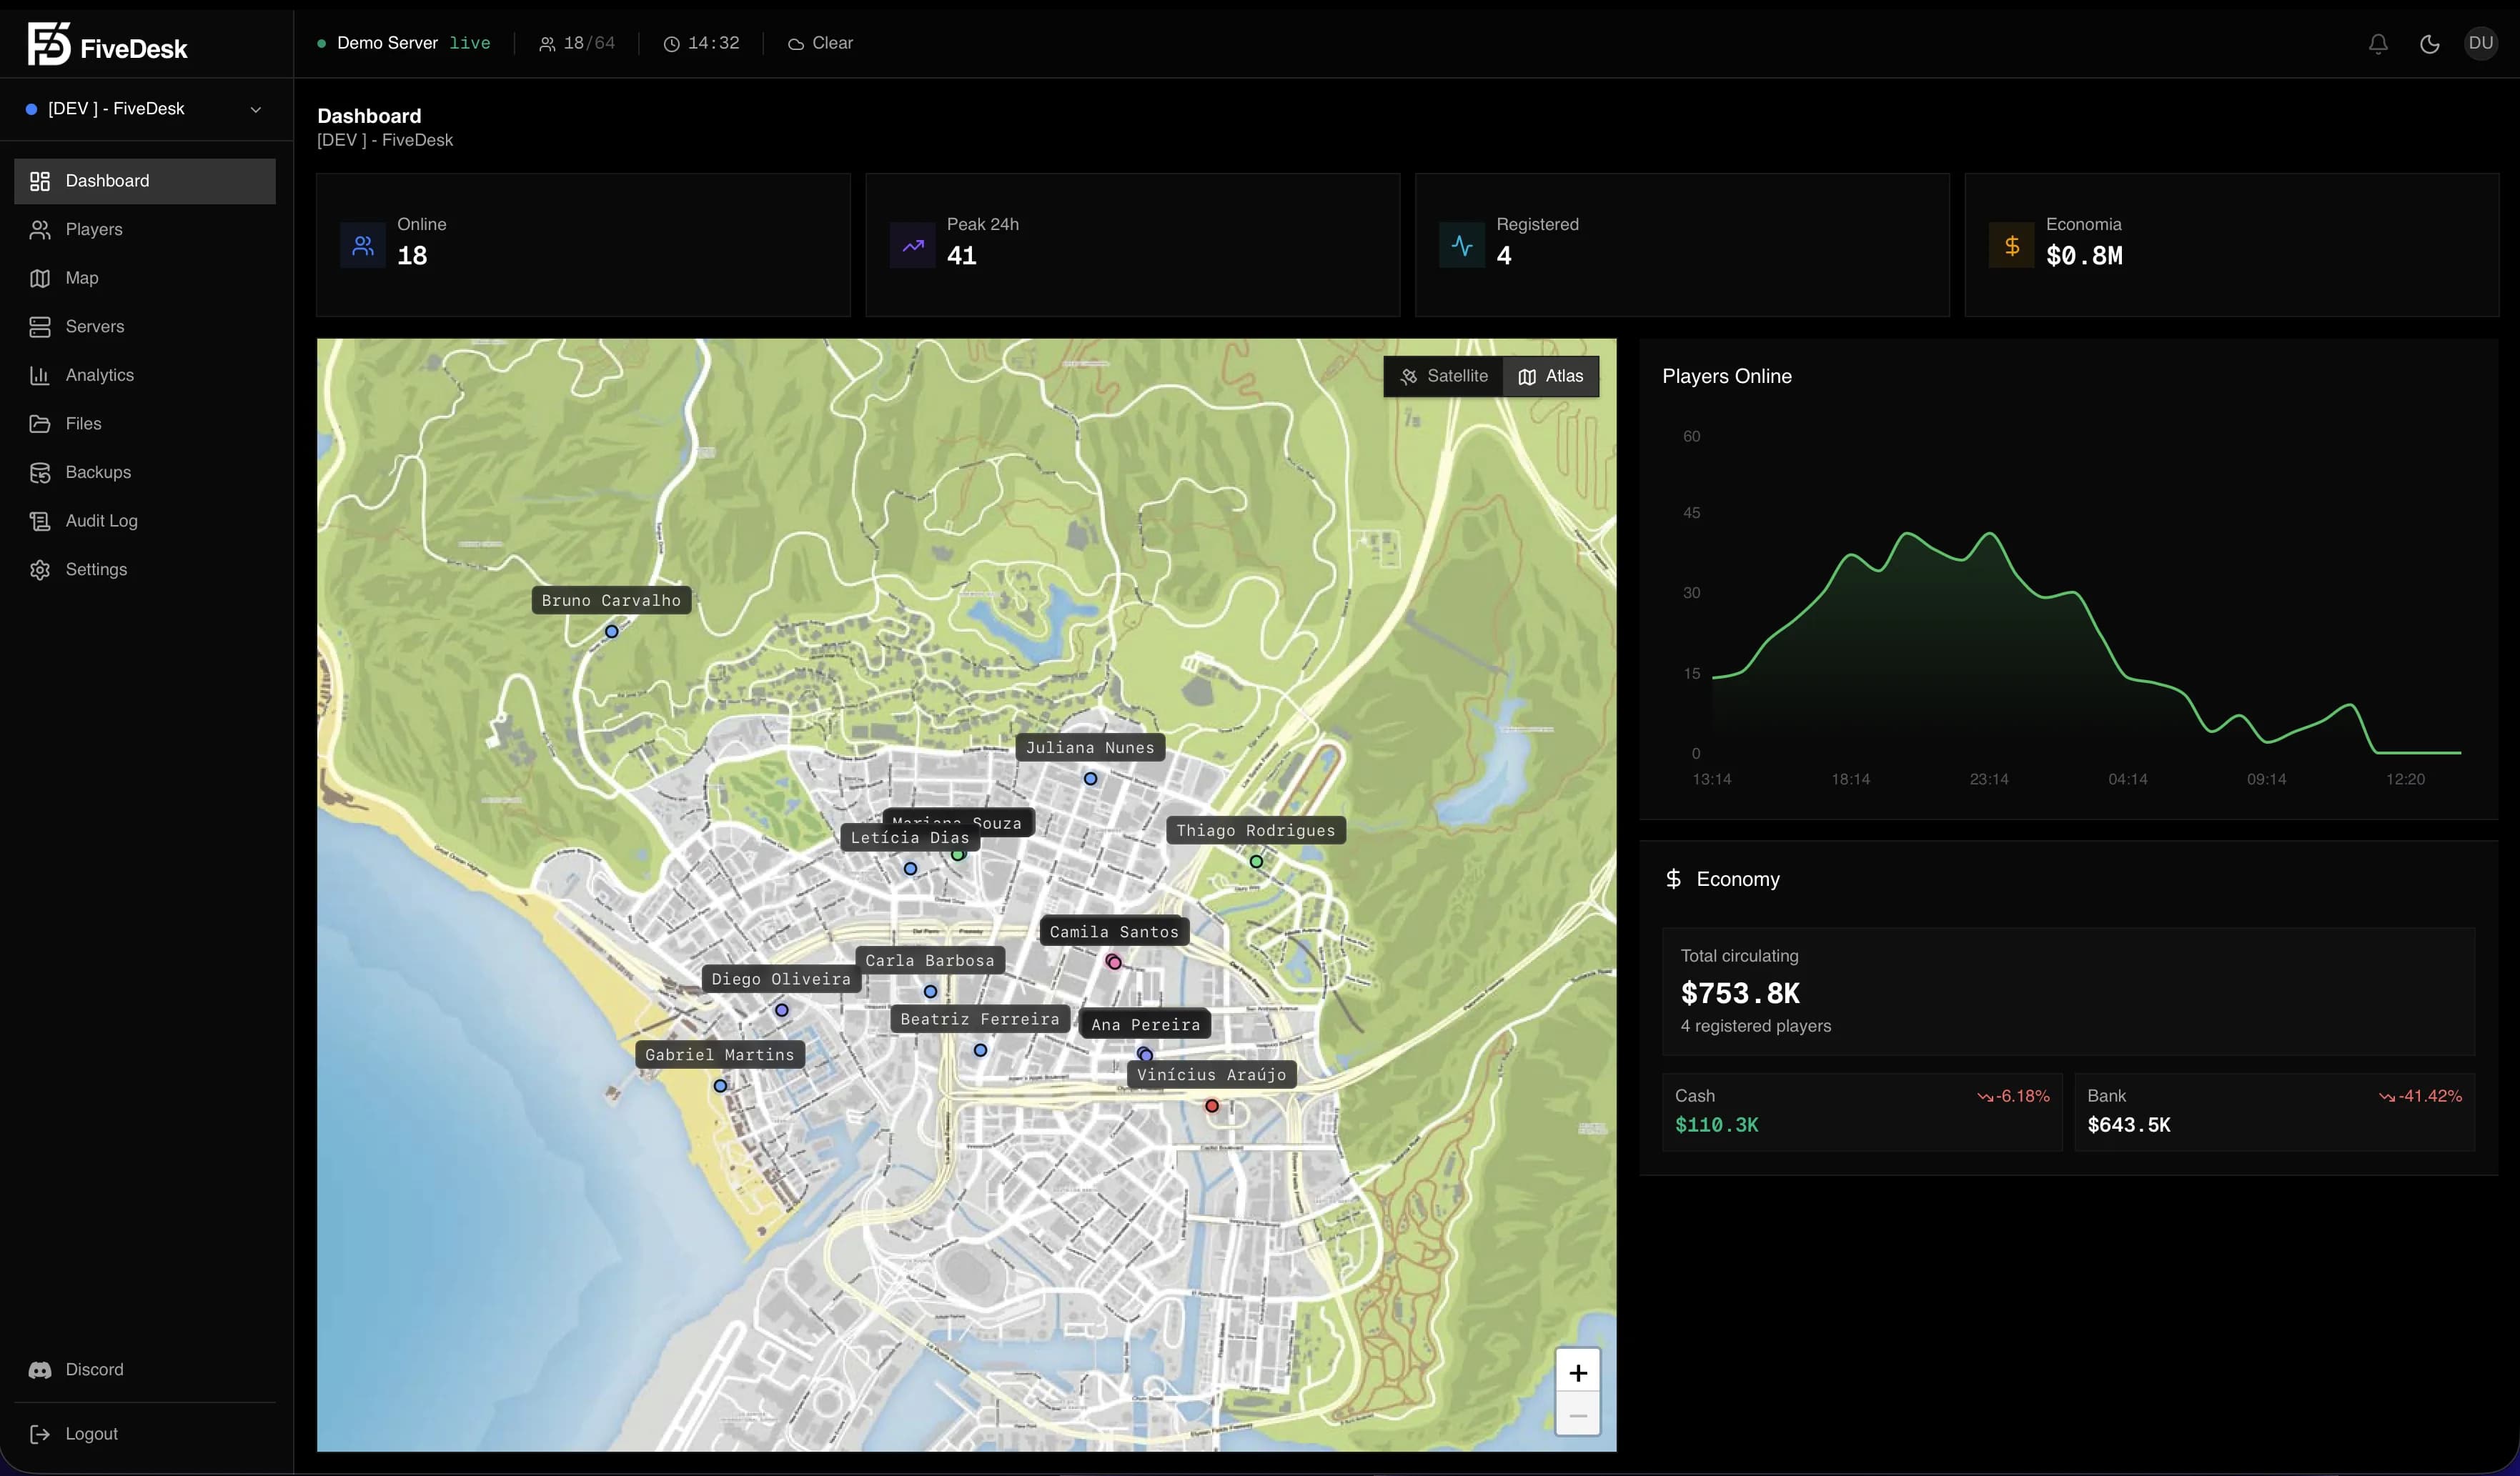This screenshot has width=2520, height=1476.
Task: Click the $753.8K total circulating value
Action: click(x=1740, y=993)
